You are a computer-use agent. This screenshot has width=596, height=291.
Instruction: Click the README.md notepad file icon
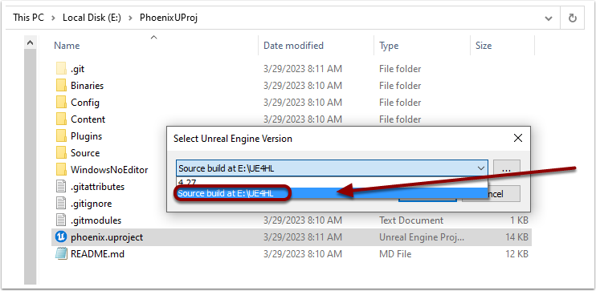coord(61,254)
